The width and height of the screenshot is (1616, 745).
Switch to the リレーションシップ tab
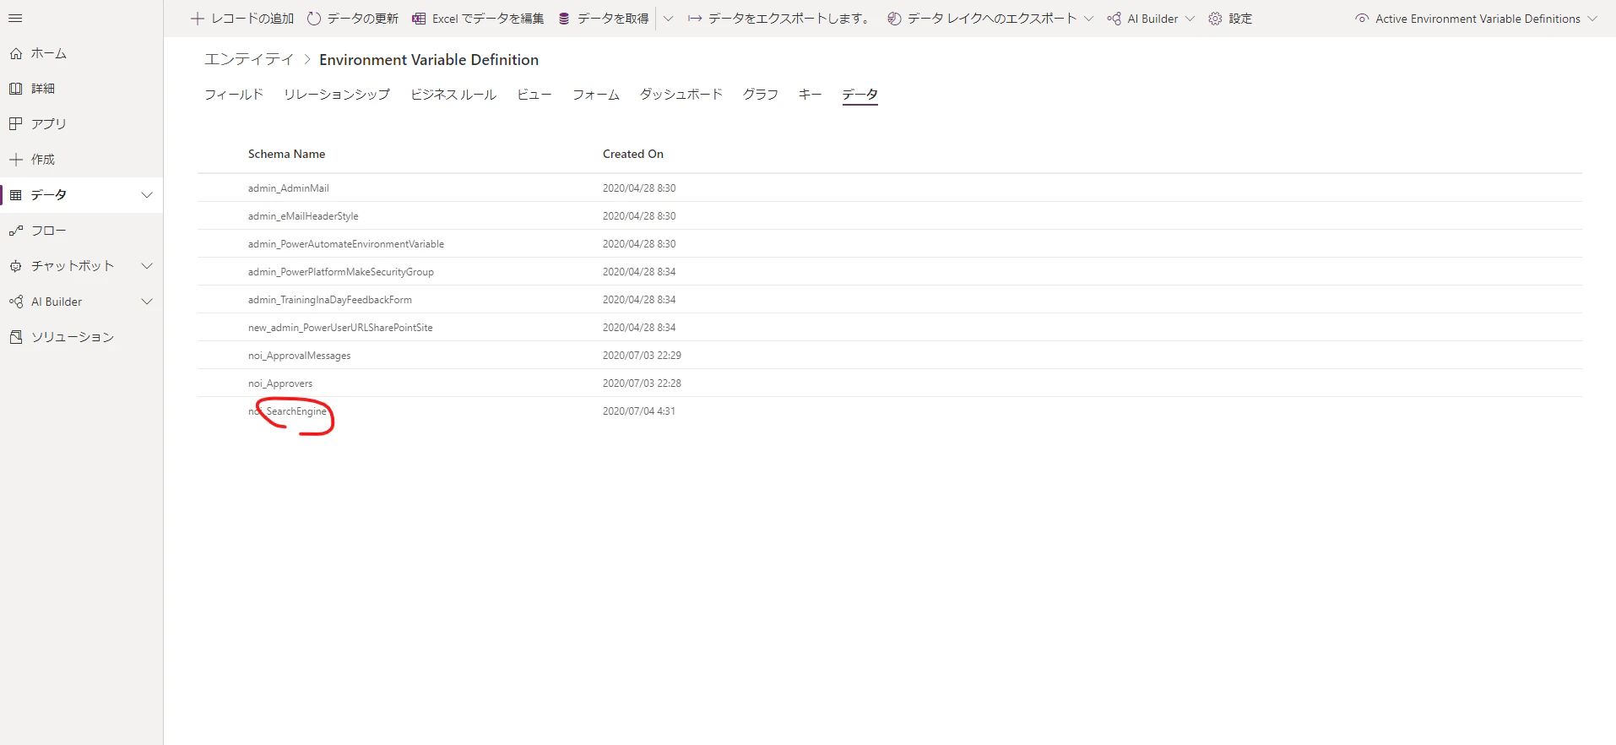[x=337, y=95]
